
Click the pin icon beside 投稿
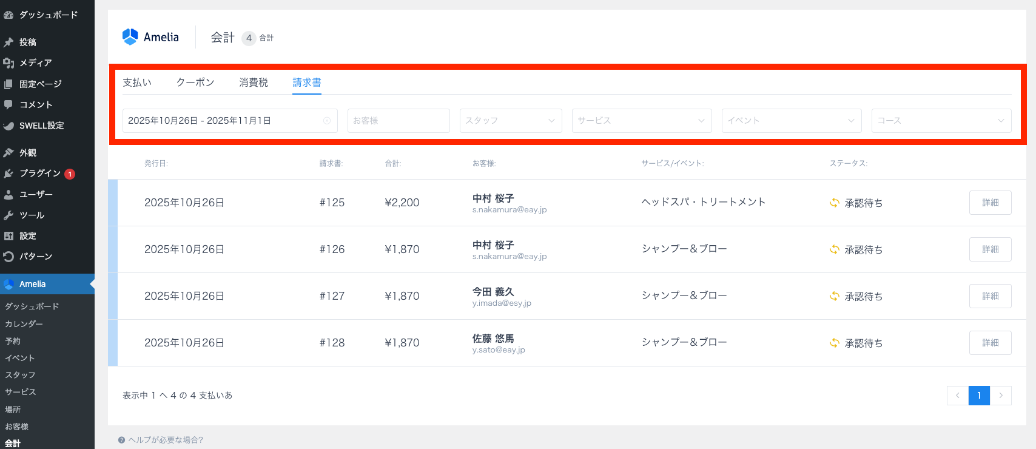click(x=8, y=42)
